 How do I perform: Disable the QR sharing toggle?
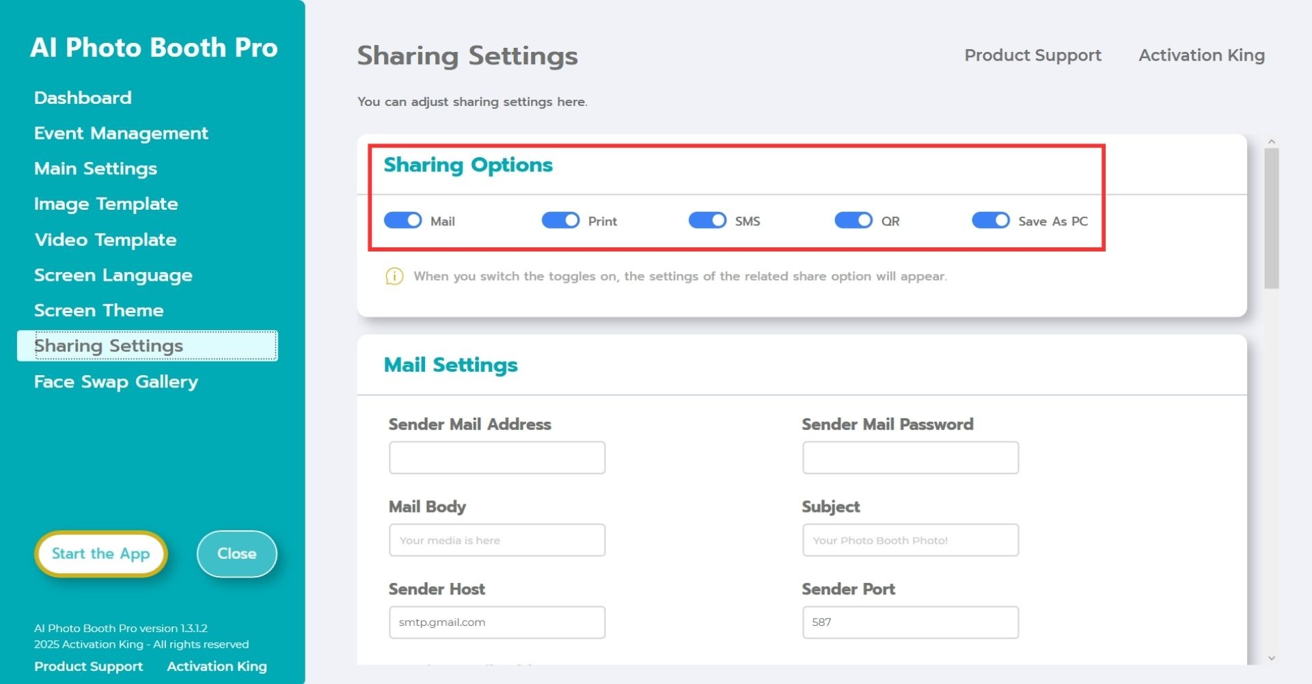pos(853,220)
